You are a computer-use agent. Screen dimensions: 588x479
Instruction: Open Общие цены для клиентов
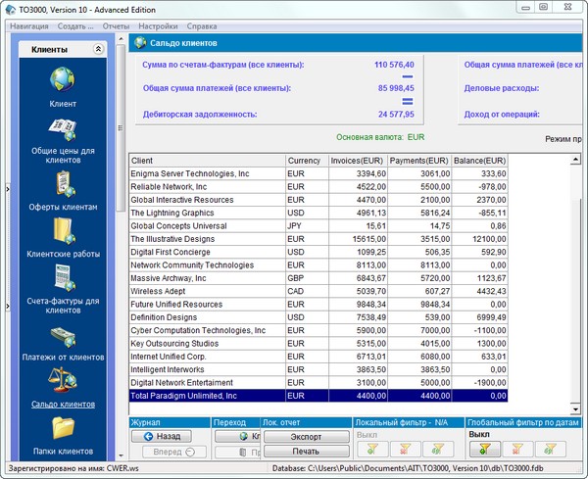[63, 130]
